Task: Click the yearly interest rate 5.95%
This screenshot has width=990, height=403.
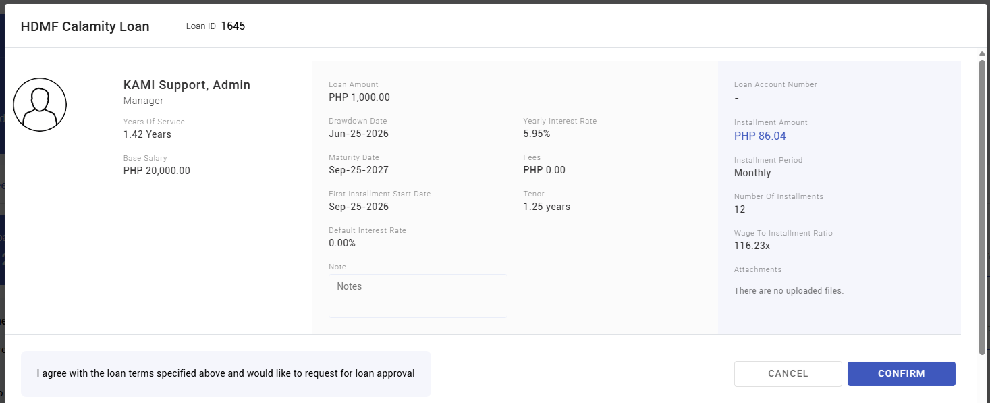Action: click(x=537, y=134)
